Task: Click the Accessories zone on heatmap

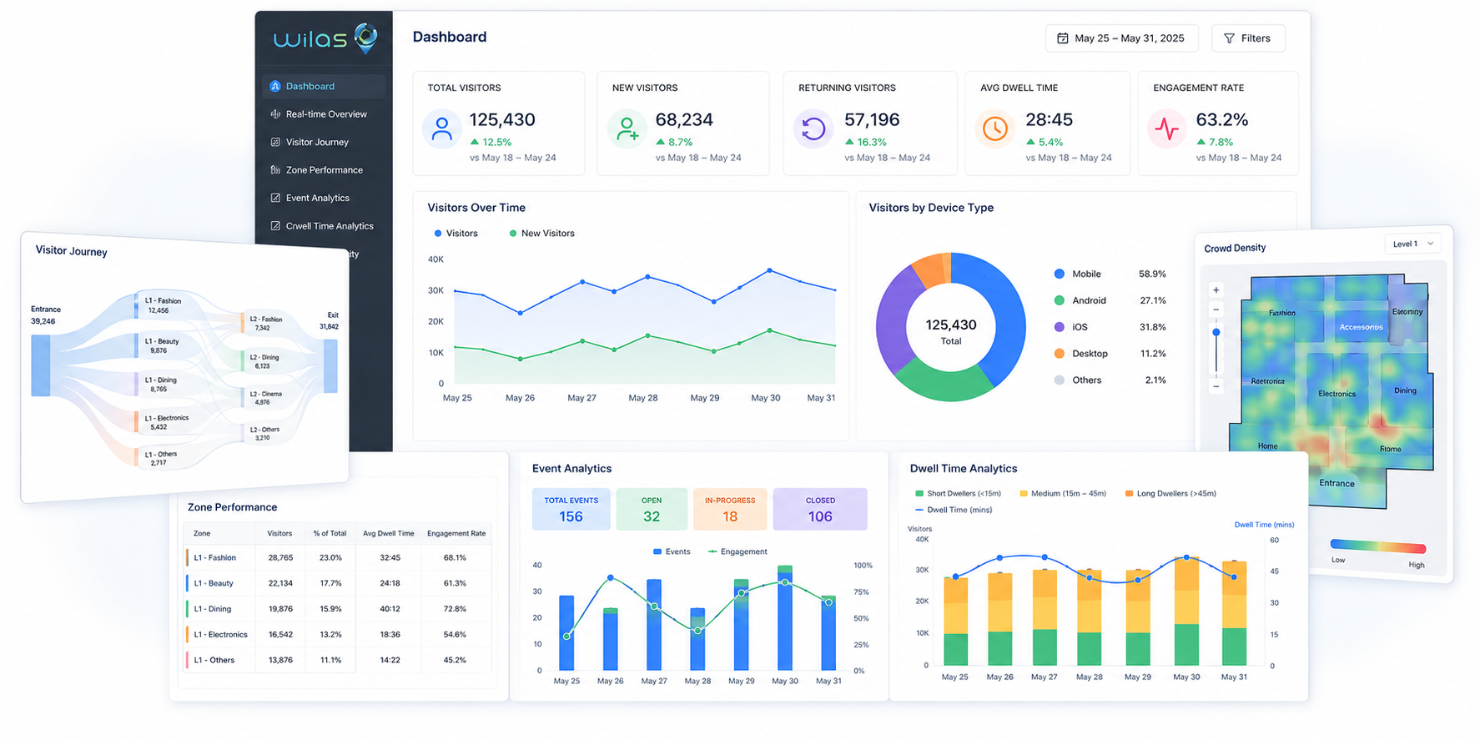Action: coord(1361,327)
